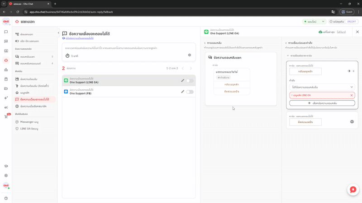The height and width of the screenshot is (203, 362).
Task: Open the timer settings gear icon
Action: click(190, 55)
